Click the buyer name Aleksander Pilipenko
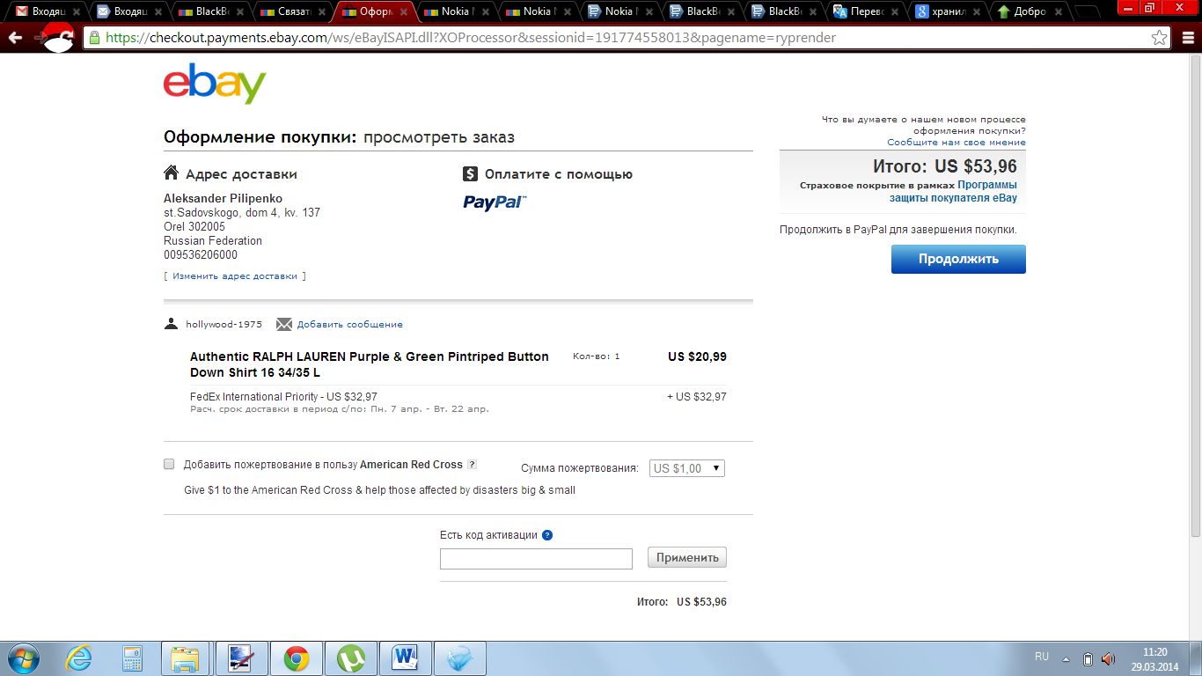Screen dimensions: 1202x676 point(224,198)
